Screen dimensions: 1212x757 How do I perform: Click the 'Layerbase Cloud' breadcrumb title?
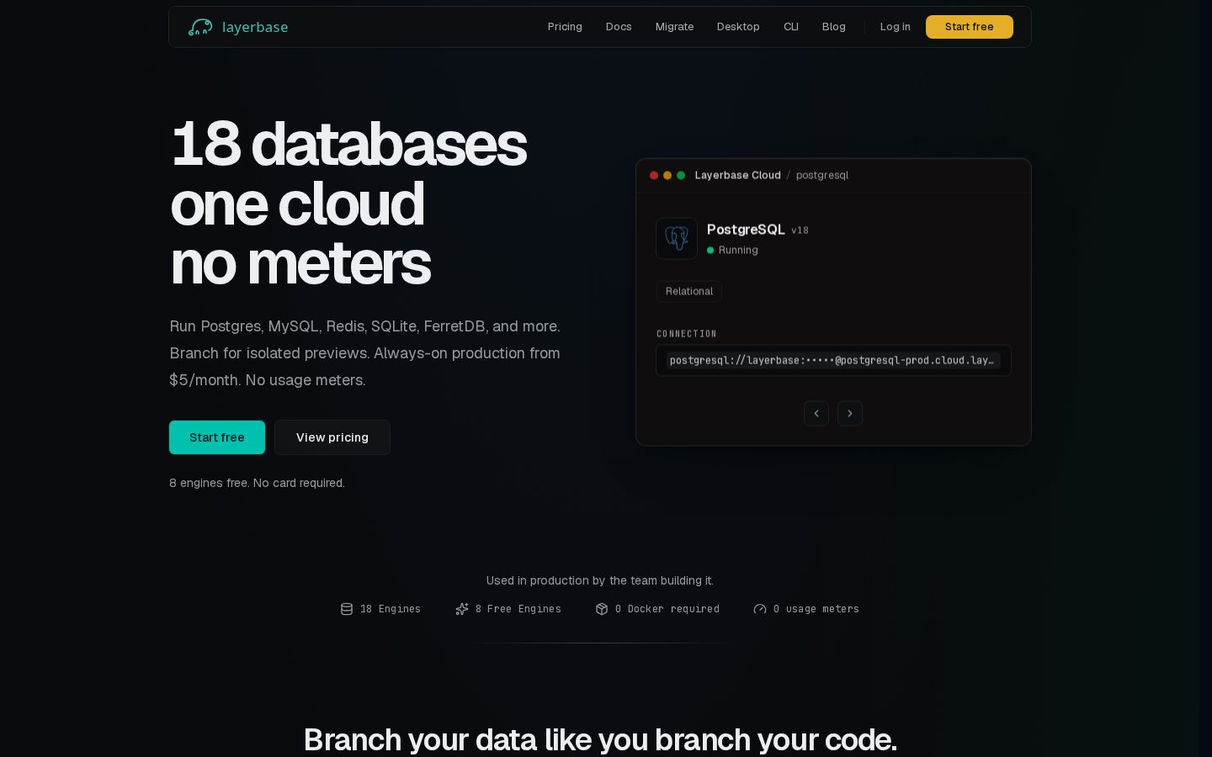(x=738, y=175)
